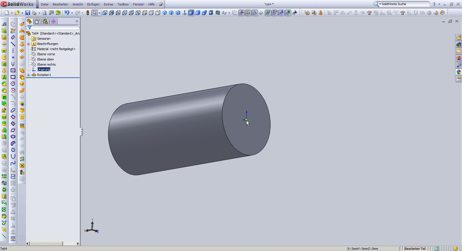This screenshot has width=462, height=251.
Task: Select the Line sketch tool
Action: 13,44
